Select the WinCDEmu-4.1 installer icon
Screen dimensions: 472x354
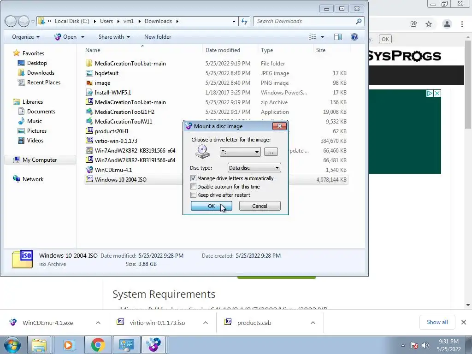click(89, 170)
